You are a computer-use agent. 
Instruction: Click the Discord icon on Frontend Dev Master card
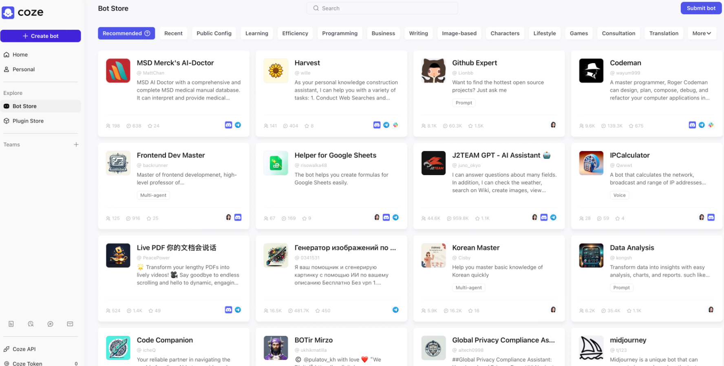238,217
